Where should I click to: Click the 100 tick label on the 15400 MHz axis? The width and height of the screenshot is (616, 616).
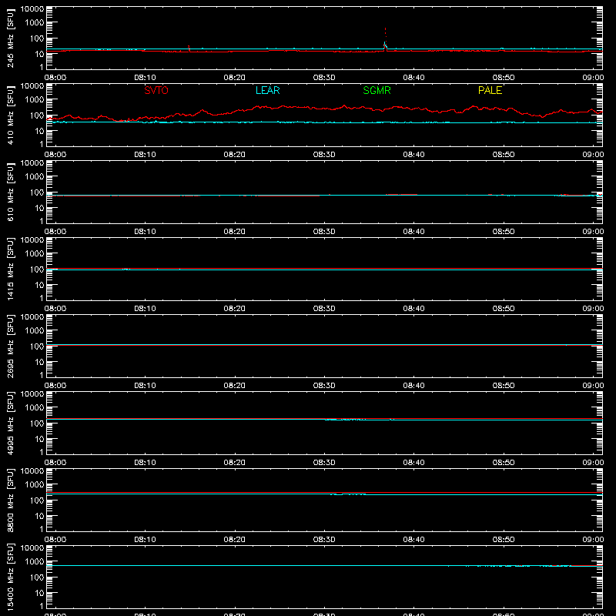(x=37, y=577)
